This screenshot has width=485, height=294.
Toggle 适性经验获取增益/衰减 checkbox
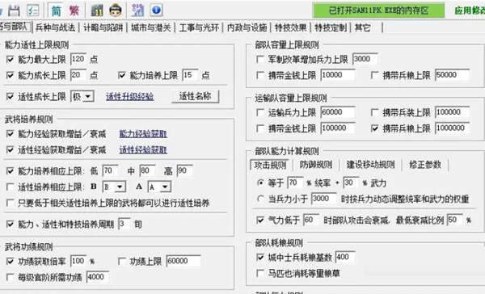point(11,150)
